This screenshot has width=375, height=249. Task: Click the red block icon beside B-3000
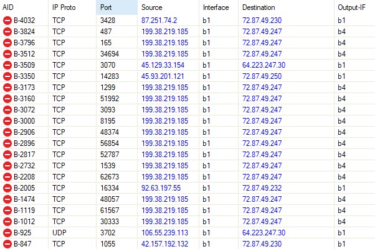pos(7,121)
